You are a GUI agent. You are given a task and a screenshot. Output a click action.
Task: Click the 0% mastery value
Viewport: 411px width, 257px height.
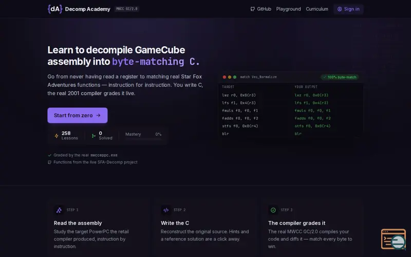[x=158, y=134]
